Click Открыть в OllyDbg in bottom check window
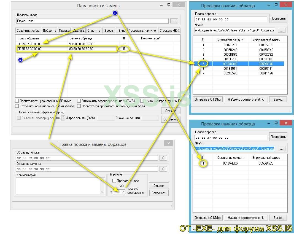Screen dimensions: 294x234 pyautogui.click(x=207, y=218)
